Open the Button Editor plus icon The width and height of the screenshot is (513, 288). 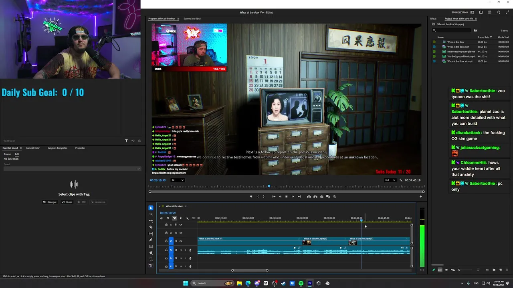pos(421,196)
